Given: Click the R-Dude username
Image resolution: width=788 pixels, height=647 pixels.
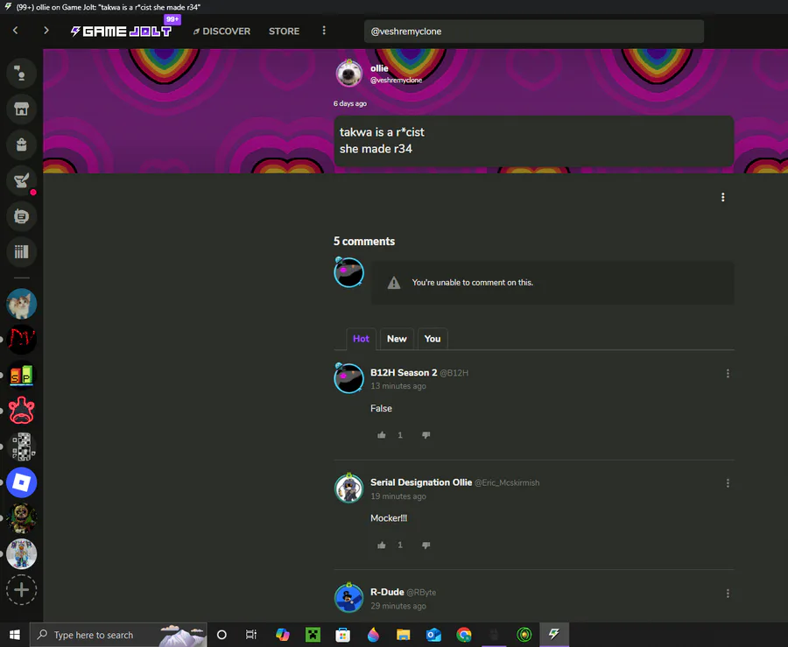Looking at the screenshot, I should click(x=387, y=592).
